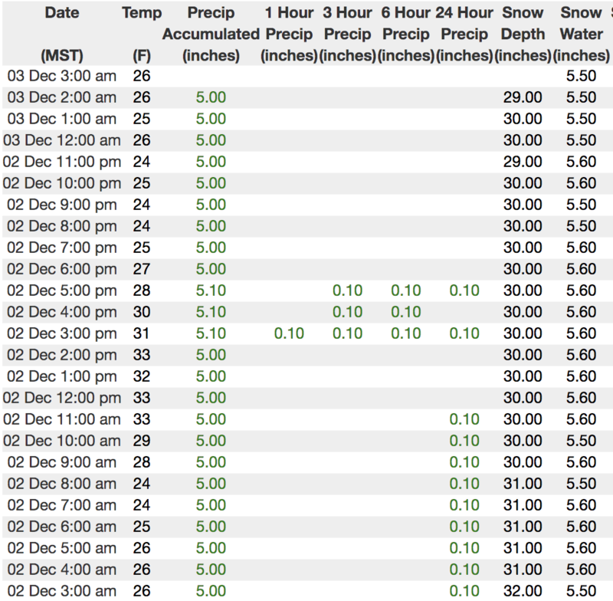613x601 pixels.
Task: Click the Precip Accumulated column header
Action: 211,34
